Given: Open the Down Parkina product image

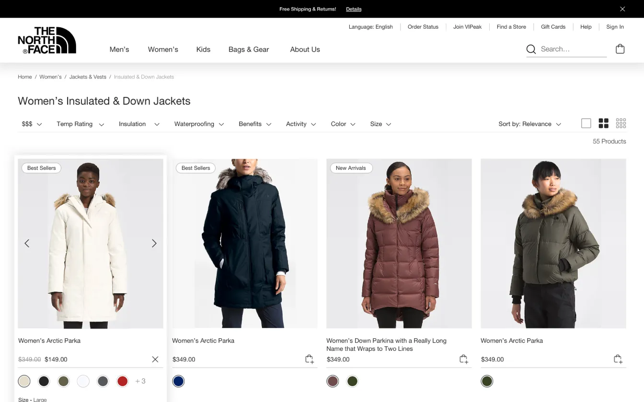Looking at the screenshot, I should pyautogui.click(x=399, y=244).
